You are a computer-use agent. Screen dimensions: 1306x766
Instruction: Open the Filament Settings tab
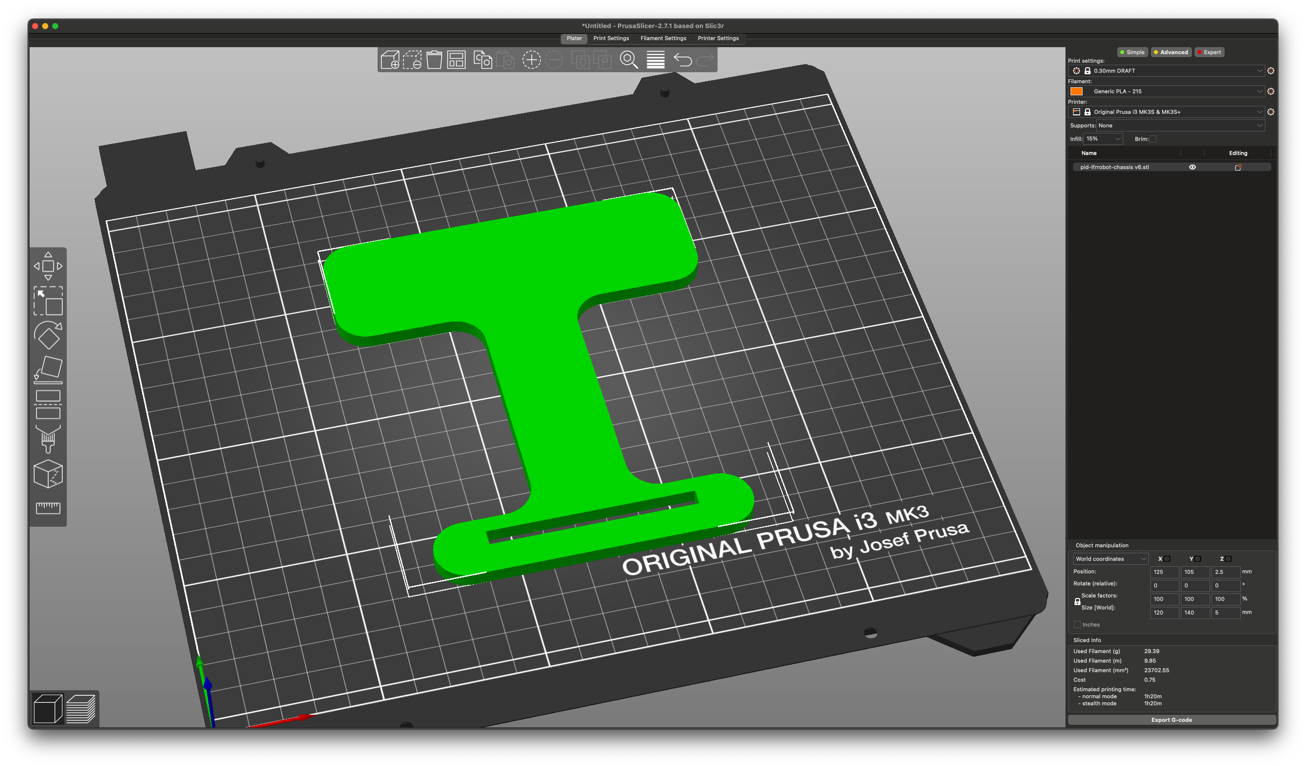[x=663, y=38]
